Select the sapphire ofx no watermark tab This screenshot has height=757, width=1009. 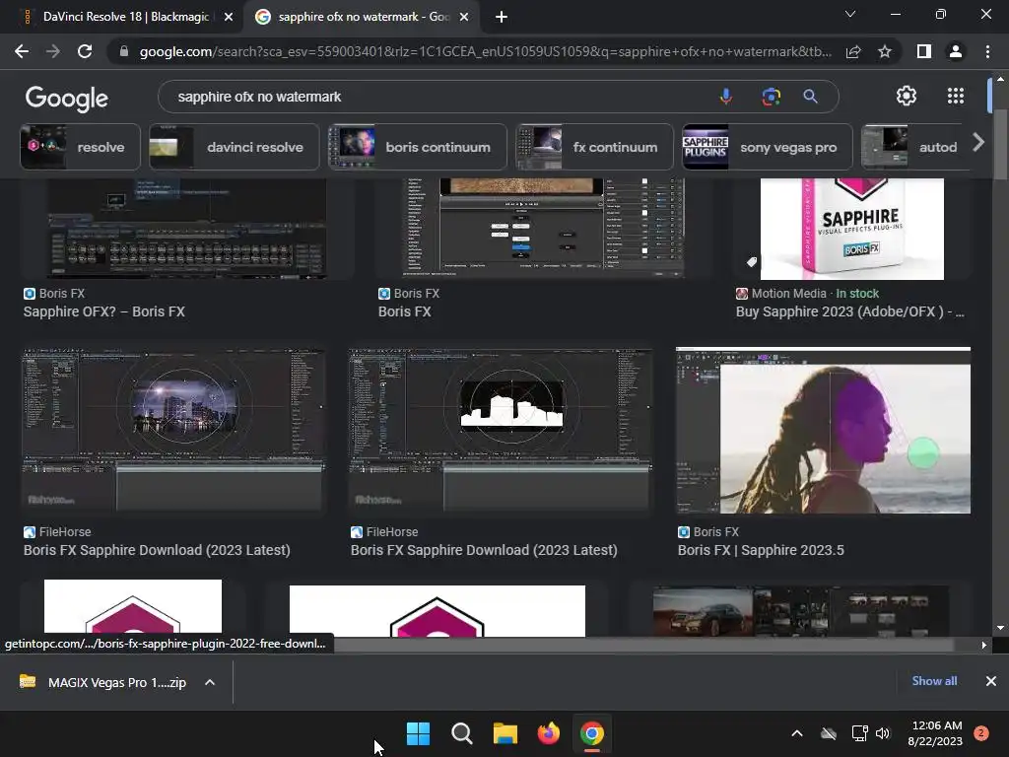(362, 17)
